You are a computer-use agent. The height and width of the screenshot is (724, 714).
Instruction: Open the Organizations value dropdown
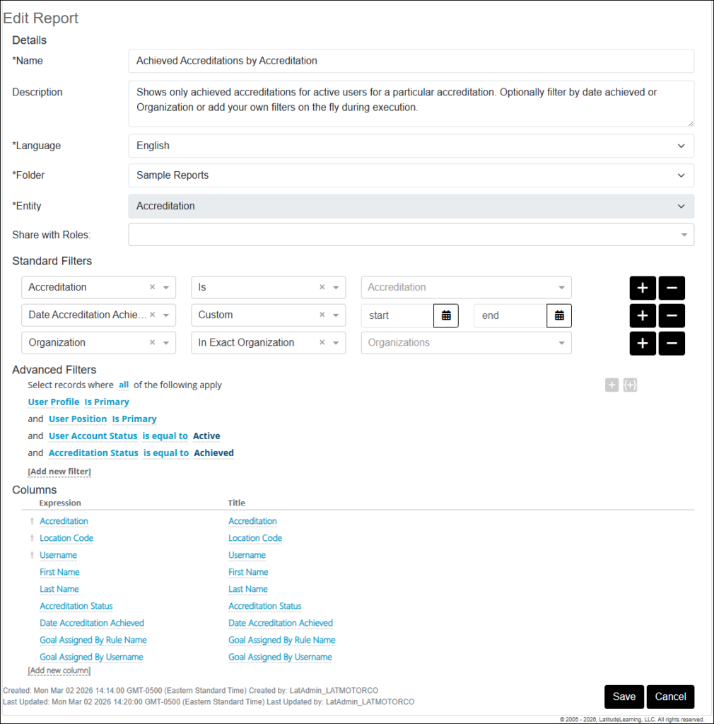tap(466, 343)
